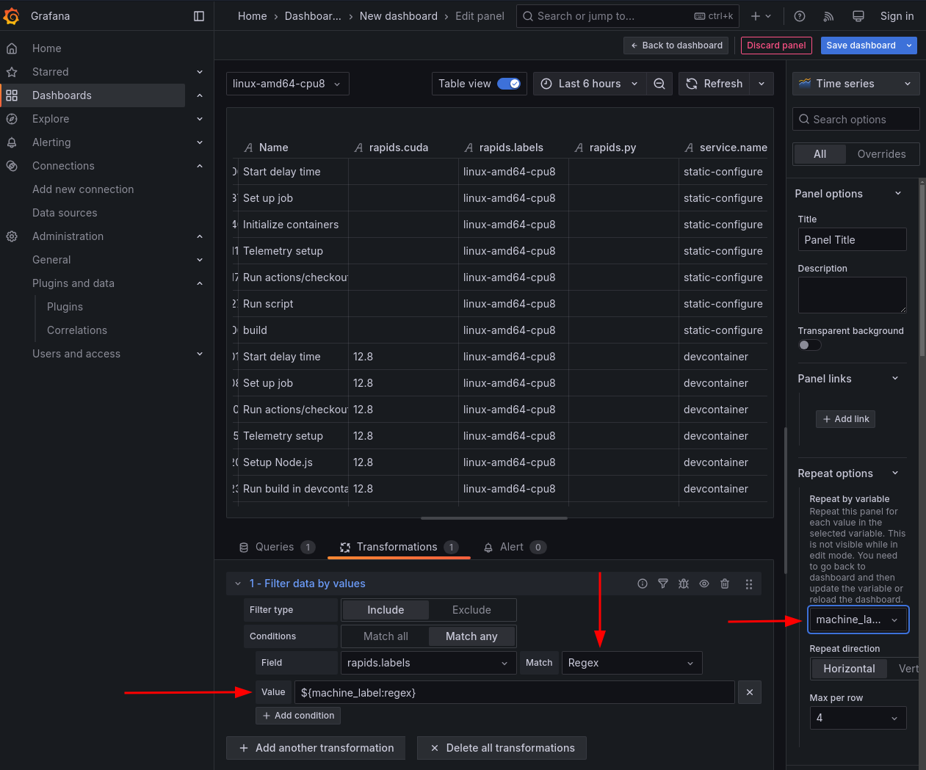Open the transformation filter funnel icon
This screenshot has width=926, height=770.
663,584
